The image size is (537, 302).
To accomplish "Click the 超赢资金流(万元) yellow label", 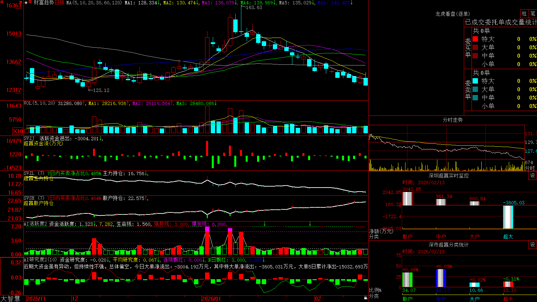I will (43, 143).
